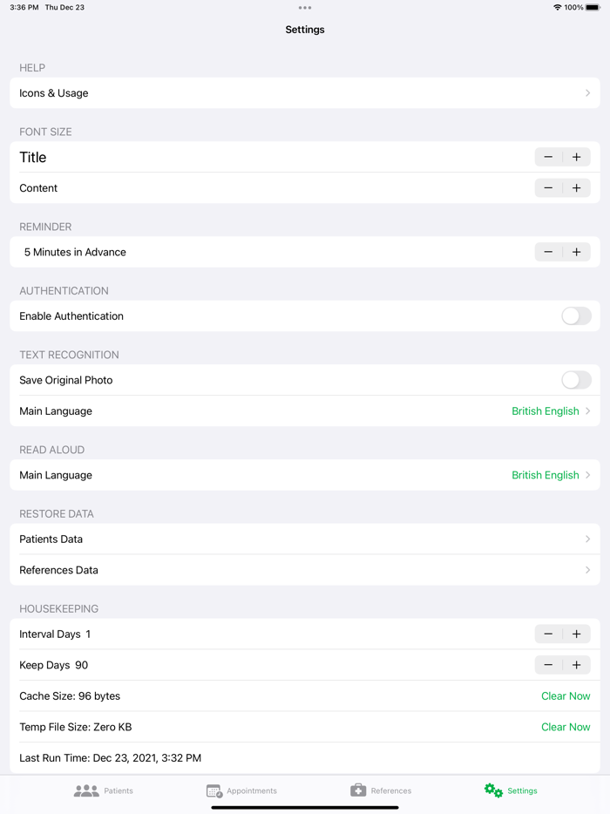
Task: Clear Now for Temp File Size
Action: [566, 727]
